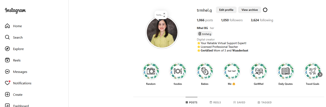Switch to the Reels tab
This screenshot has width=326, height=107.
(215, 102)
